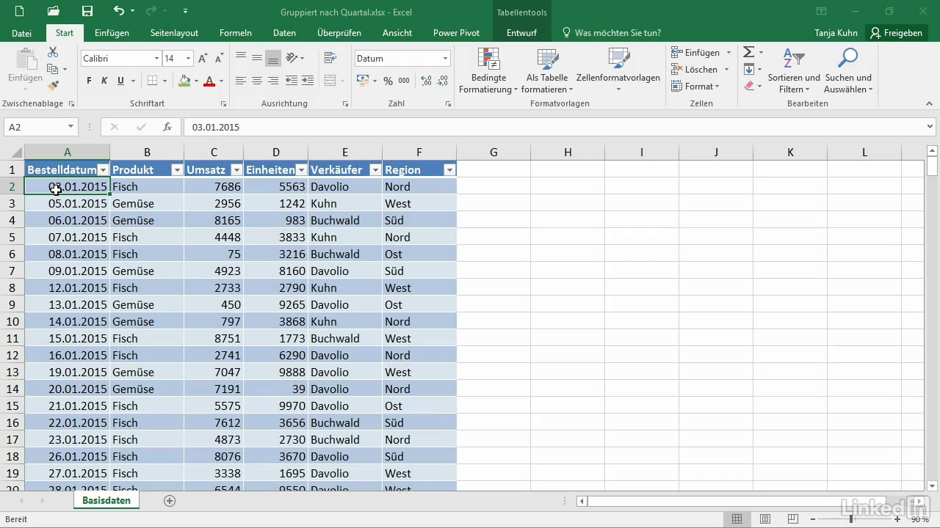Image resolution: width=940 pixels, height=528 pixels.
Task: Apply thousands separator (000) format
Action: click(404, 81)
